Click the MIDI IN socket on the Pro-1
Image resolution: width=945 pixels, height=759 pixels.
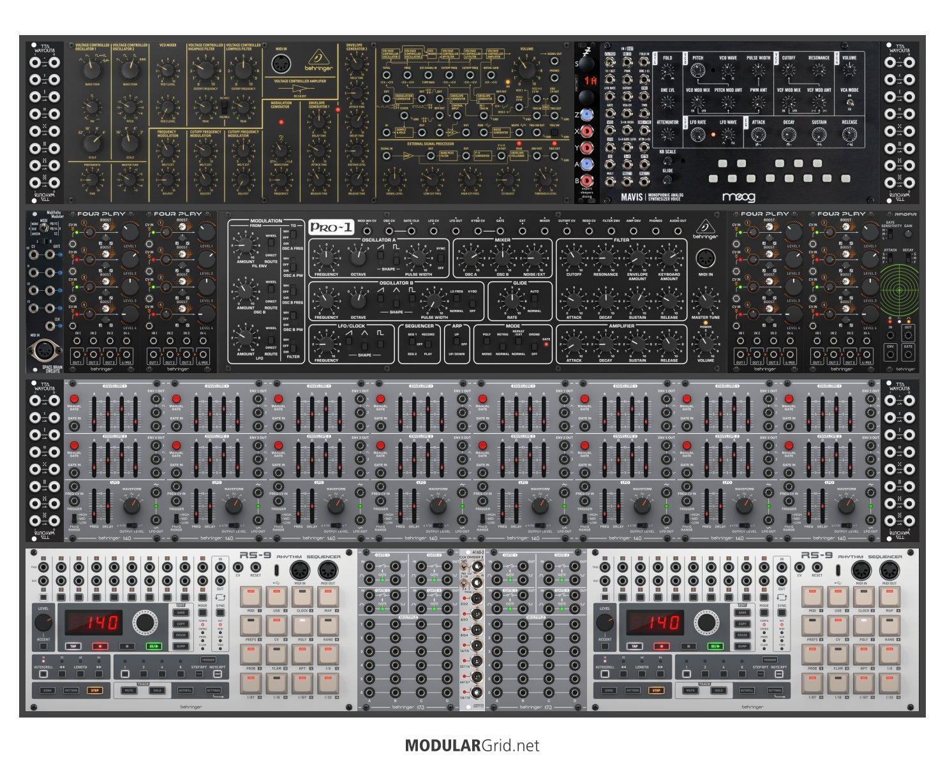click(706, 259)
